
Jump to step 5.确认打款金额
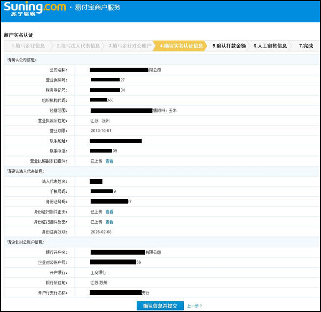point(229,46)
